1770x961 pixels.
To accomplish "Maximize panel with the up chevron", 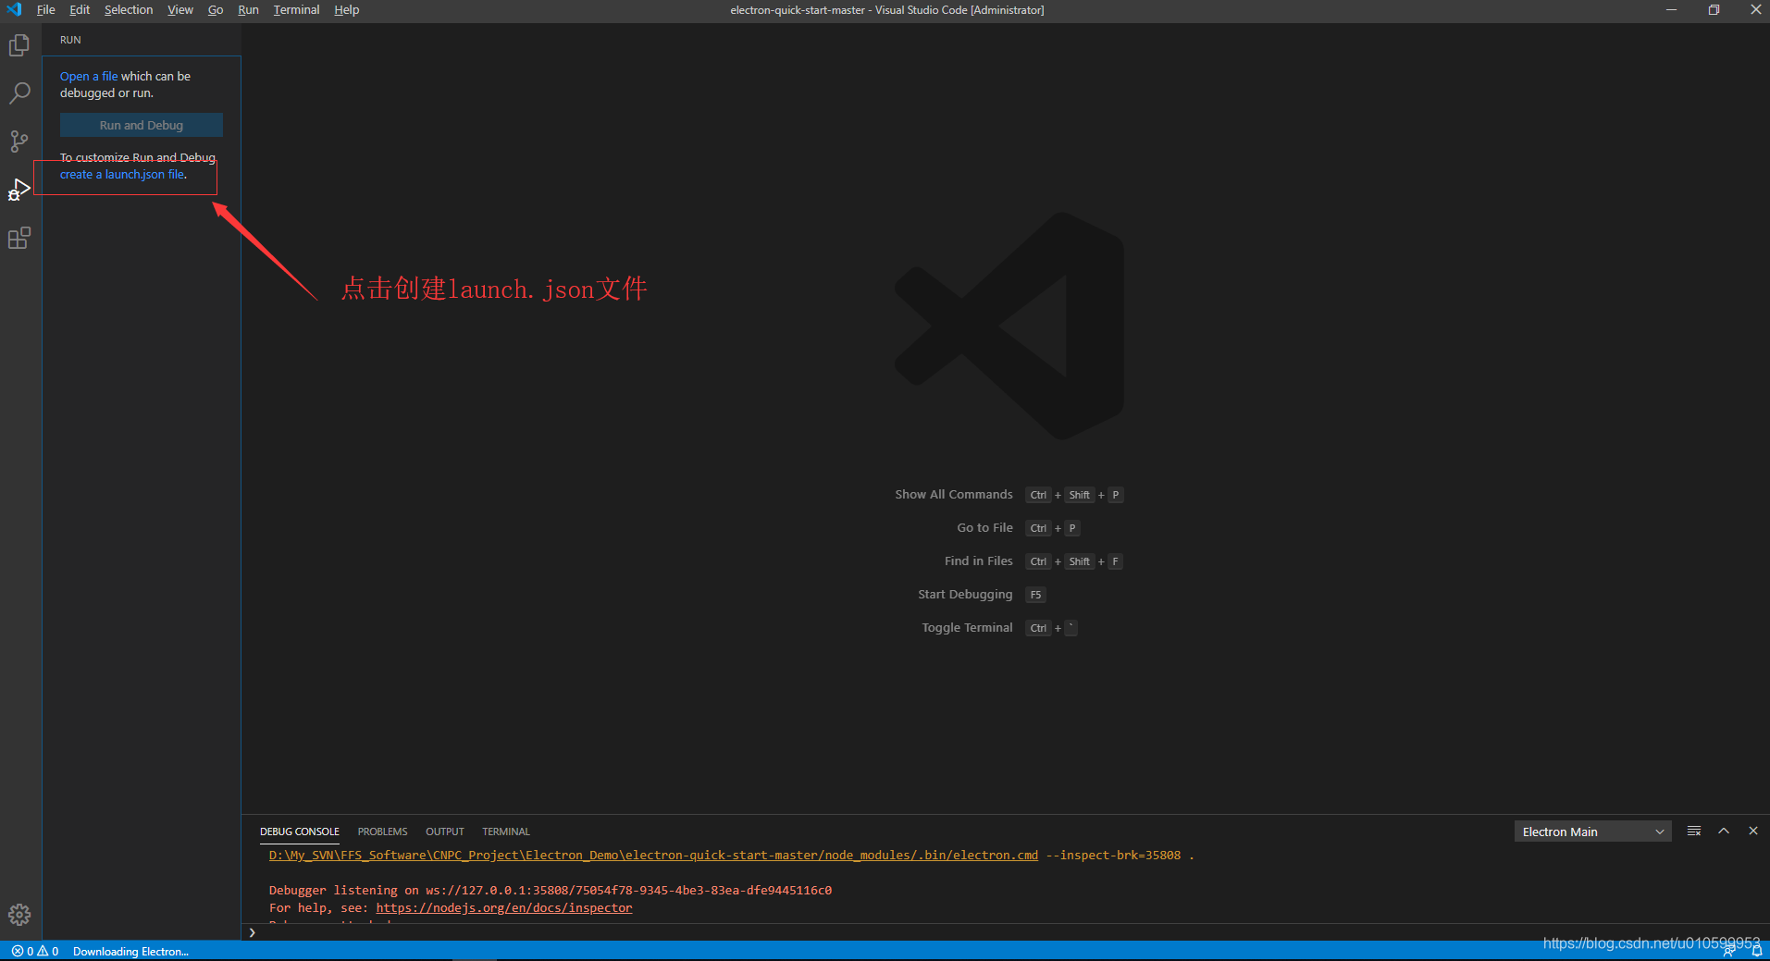I will point(1724,831).
